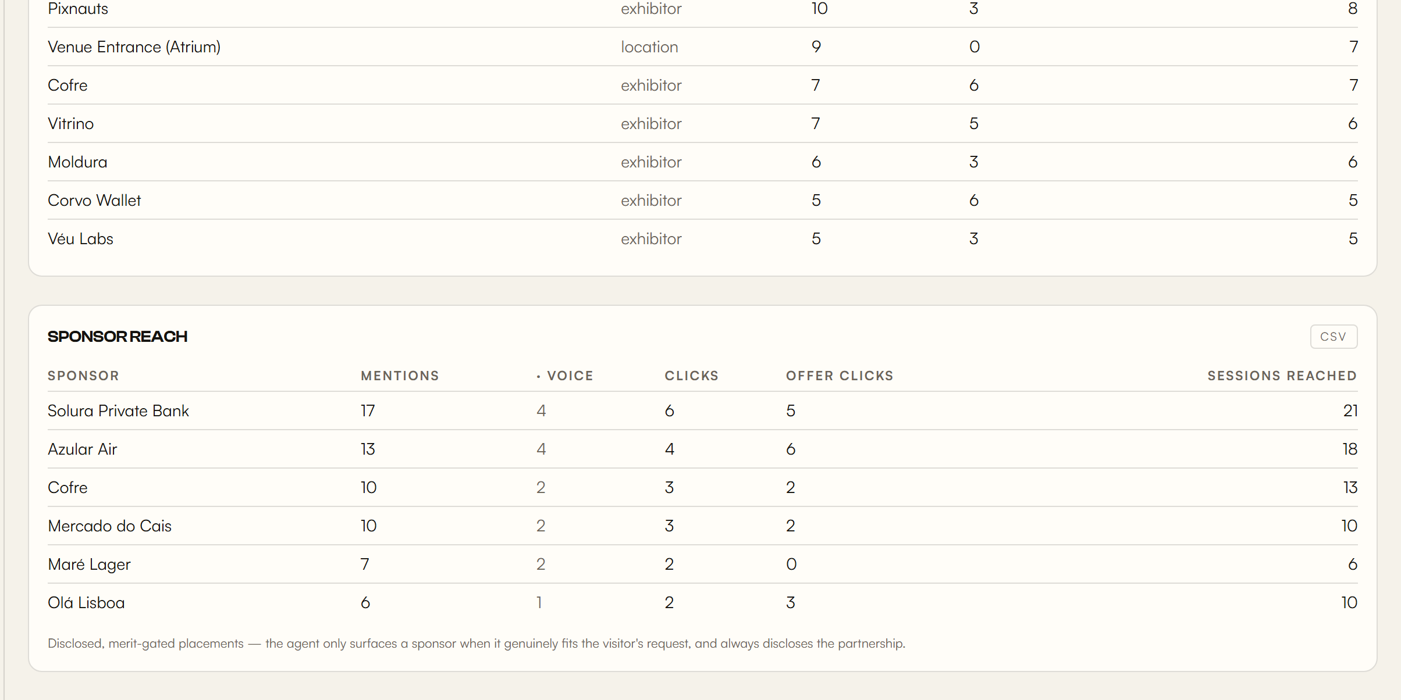Viewport: 1401px width, 700px height.
Task: Click the exhibitor type in Moldura row
Action: pyautogui.click(x=651, y=162)
